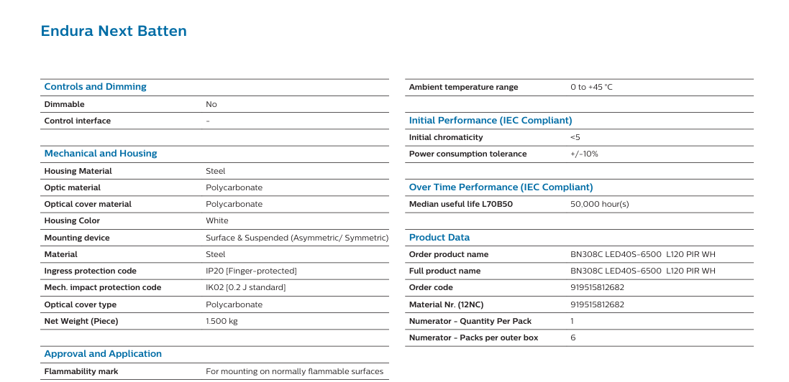789x382 pixels.
Task: Select the Approval and Application heading
Action: 103,354
